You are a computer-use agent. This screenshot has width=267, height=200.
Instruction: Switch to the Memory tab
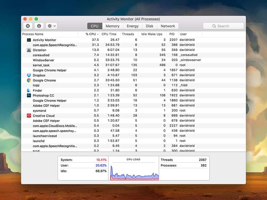(x=112, y=26)
